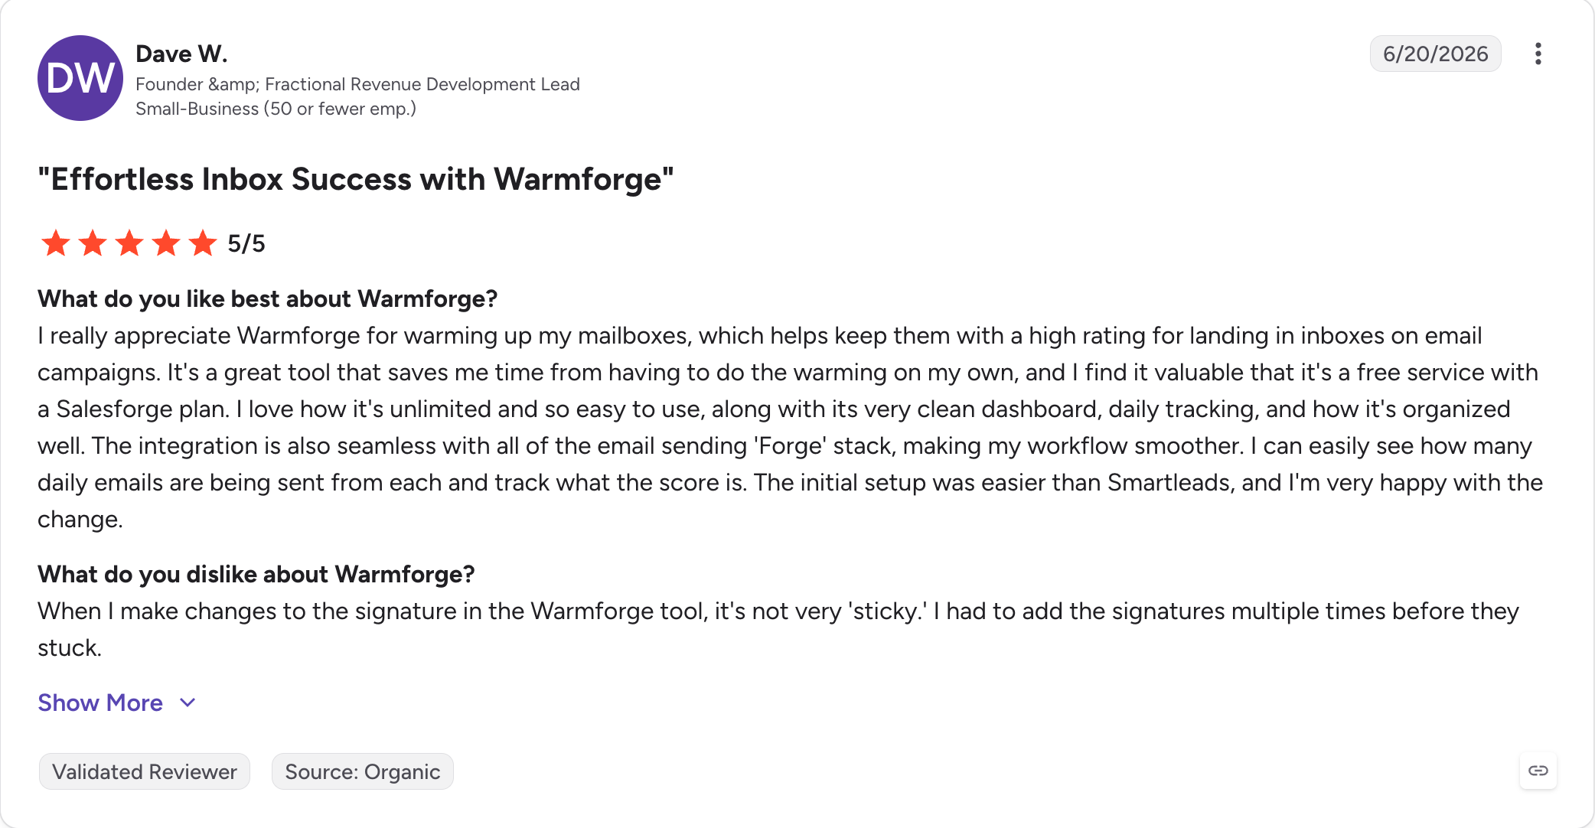The height and width of the screenshot is (828, 1595).
Task: Click the review title Effortless Inbox Success
Action: click(x=356, y=179)
